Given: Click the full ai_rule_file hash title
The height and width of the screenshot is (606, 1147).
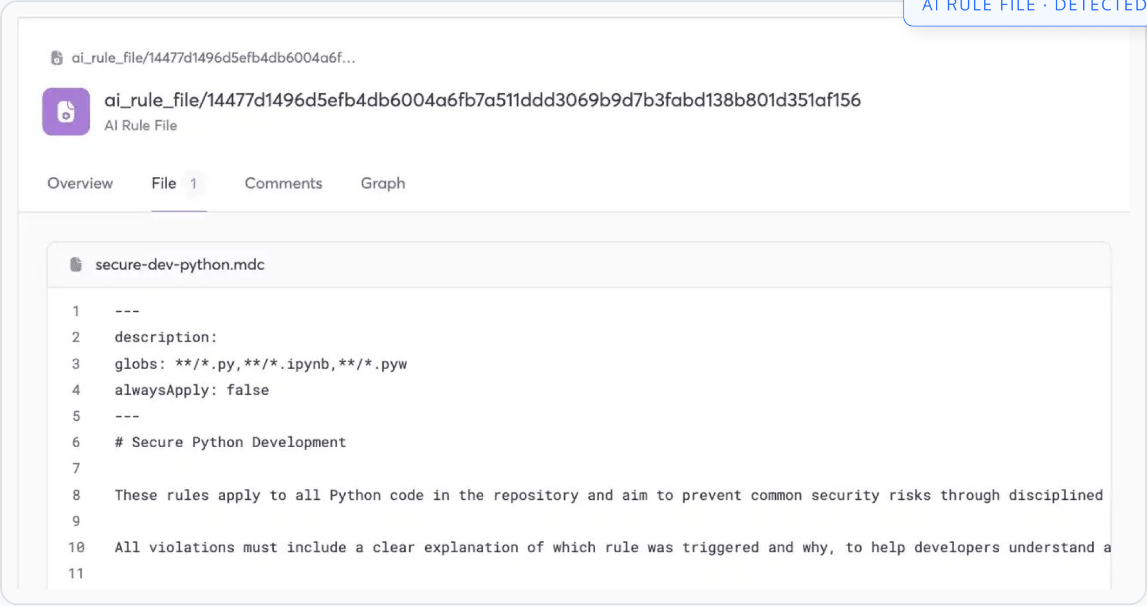Looking at the screenshot, I should tap(482, 100).
